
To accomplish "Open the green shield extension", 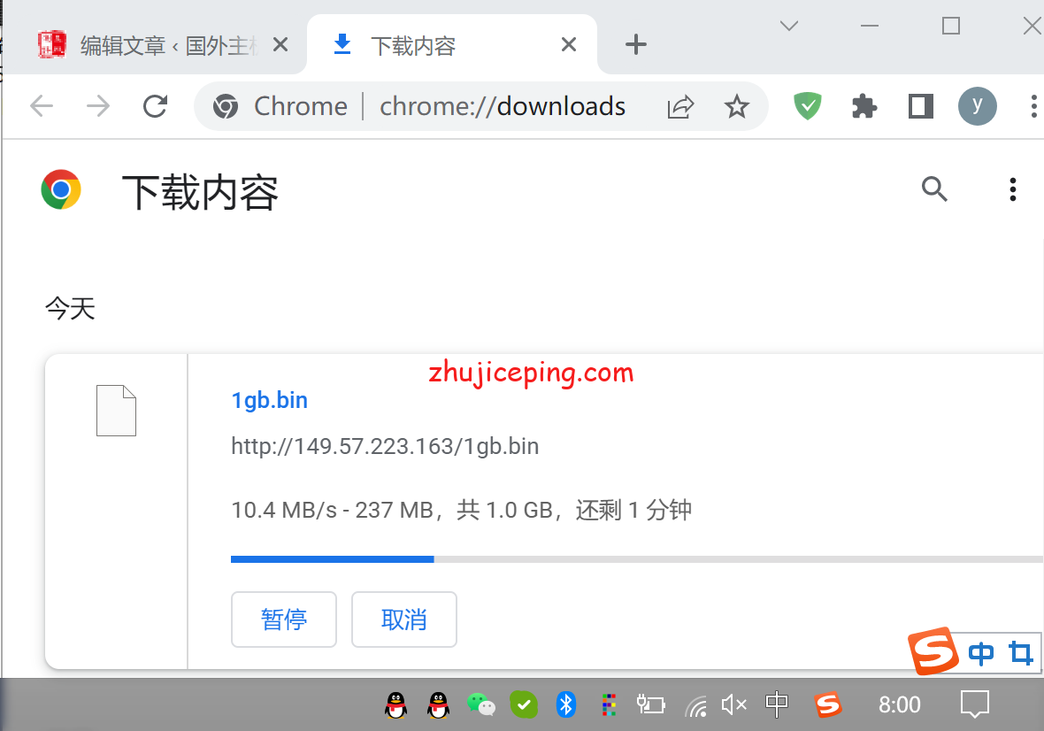I will [808, 106].
